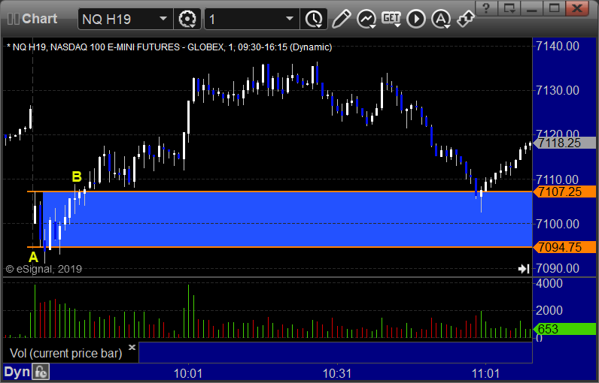Click the 7094.75 orange price marker
This screenshot has height=383, width=599.
coord(564,247)
